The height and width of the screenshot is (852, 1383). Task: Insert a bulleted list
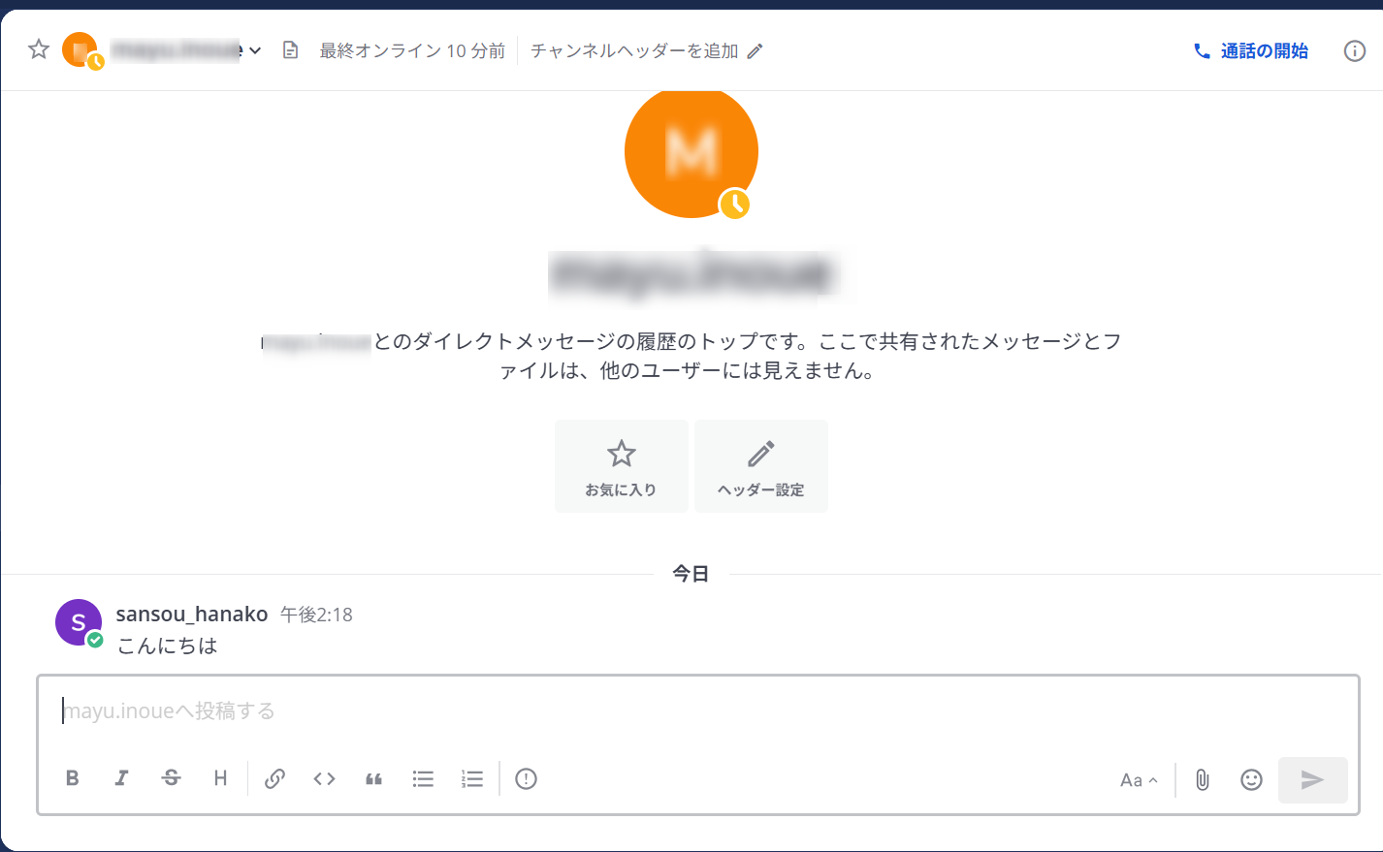(x=423, y=778)
